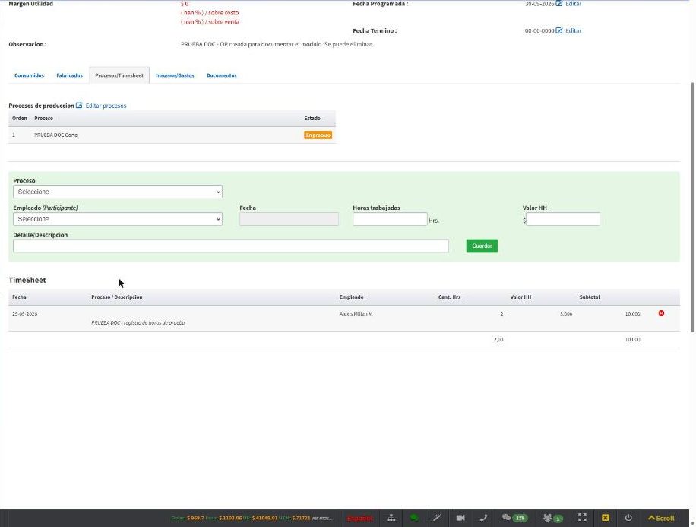Click the 'ver mas...' link in currency ticker
The image size is (696, 527).
tap(322, 518)
